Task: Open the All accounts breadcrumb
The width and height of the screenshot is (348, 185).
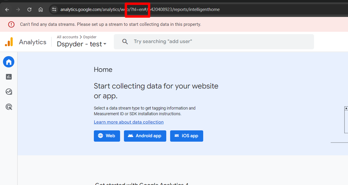Action: click(67, 37)
